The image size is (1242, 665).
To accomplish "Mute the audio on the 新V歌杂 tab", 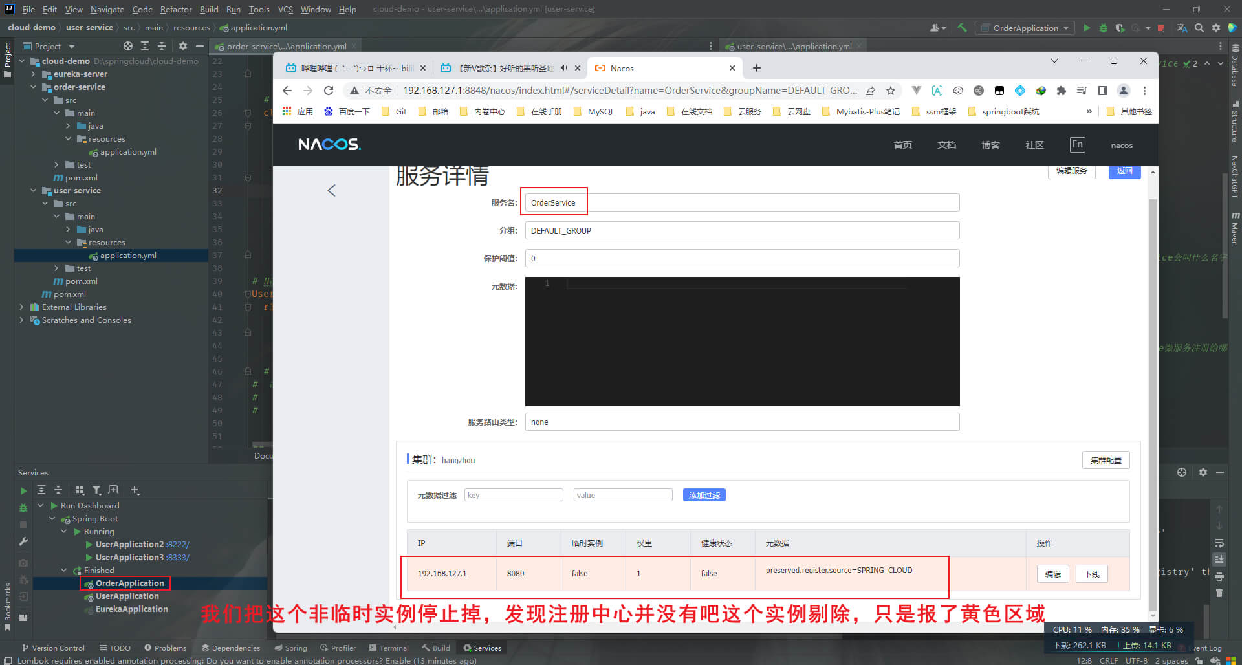I will 563,68.
